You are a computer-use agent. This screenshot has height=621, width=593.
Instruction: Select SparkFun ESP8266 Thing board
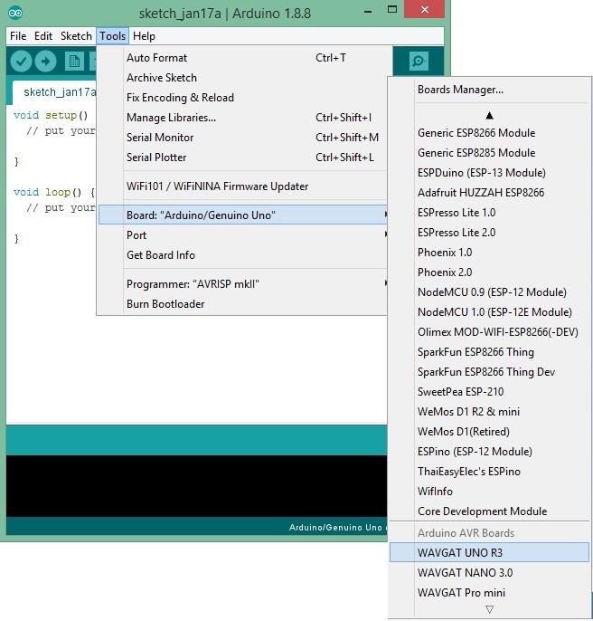[x=489, y=352]
